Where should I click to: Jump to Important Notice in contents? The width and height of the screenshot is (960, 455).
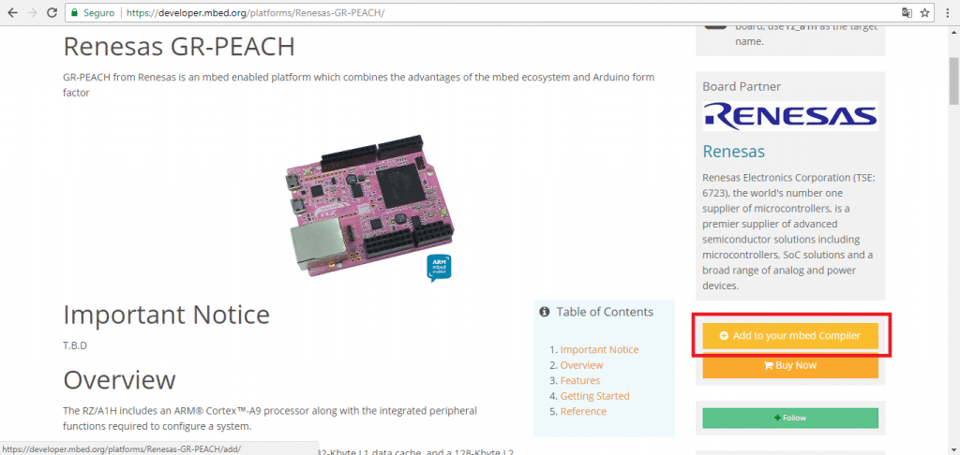[x=599, y=349]
